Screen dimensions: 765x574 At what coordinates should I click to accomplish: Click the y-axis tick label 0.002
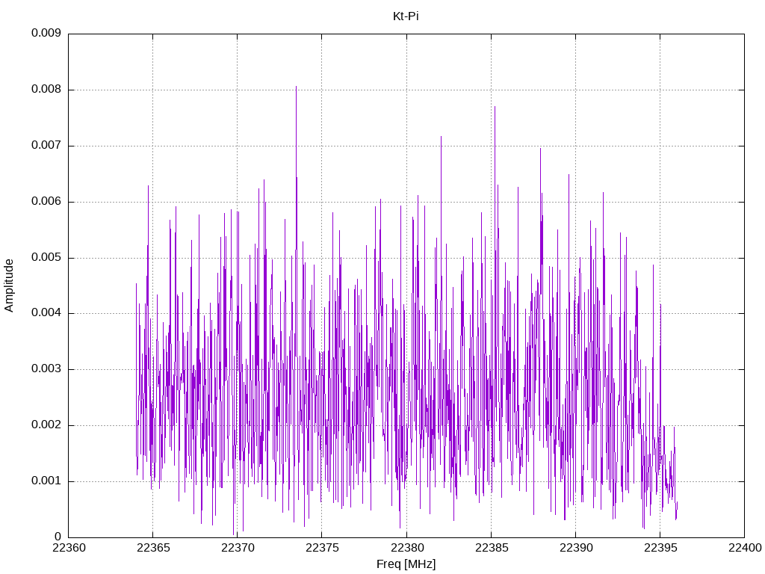(46, 425)
